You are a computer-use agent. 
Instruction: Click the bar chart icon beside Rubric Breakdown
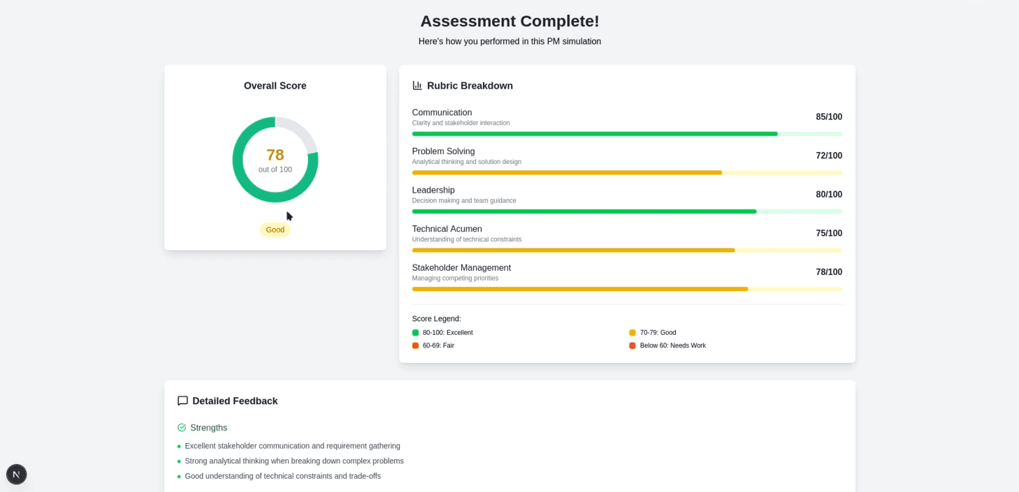pos(417,85)
